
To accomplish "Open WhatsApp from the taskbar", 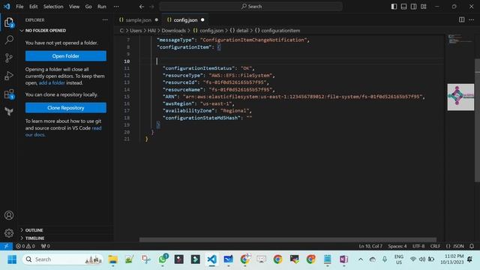I will click(x=163, y=259).
